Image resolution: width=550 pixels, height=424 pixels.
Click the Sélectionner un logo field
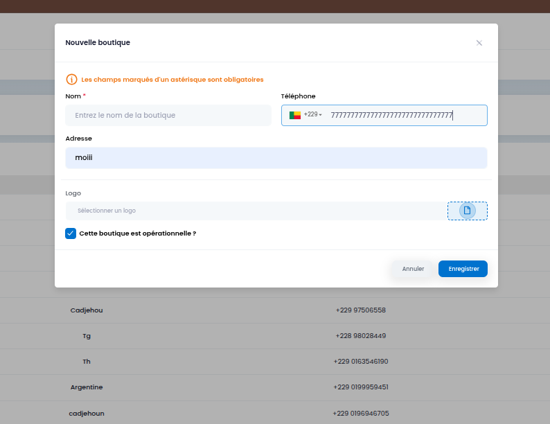[x=256, y=211]
